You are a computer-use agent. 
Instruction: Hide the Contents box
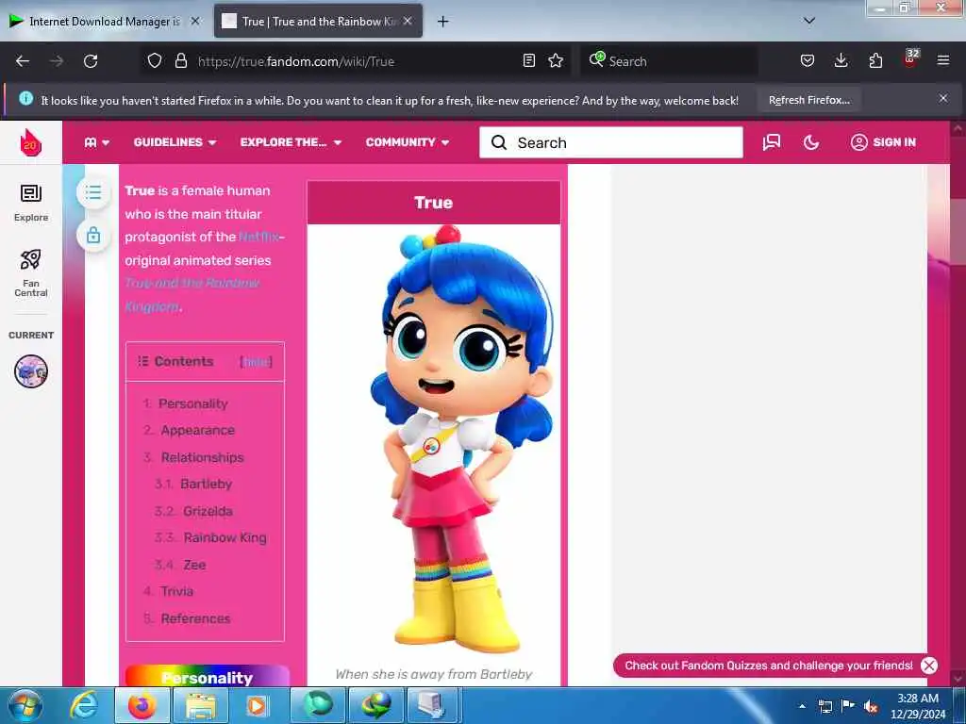[256, 362]
